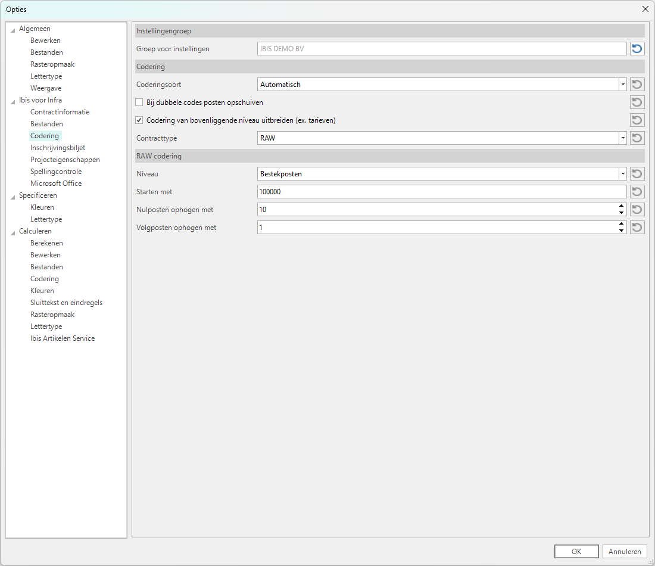The image size is (655, 566).
Task: Reset the Starten met value
Action: pyautogui.click(x=637, y=192)
